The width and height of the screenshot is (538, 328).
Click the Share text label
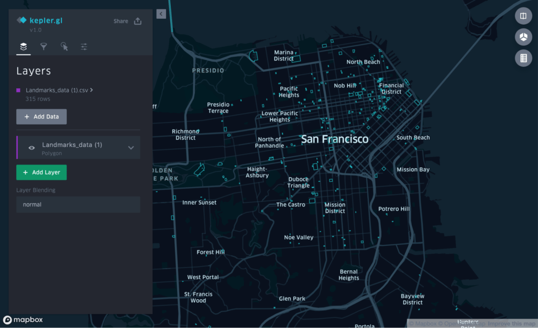click(121, 21)
